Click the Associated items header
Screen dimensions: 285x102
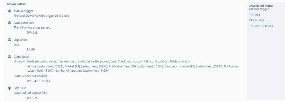(x=261, y=6)
